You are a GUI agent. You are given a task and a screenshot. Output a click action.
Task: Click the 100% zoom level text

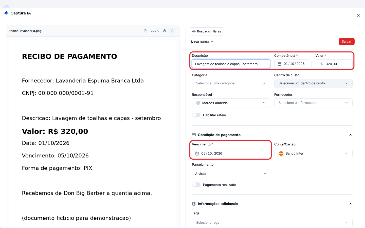click(155, 31)
